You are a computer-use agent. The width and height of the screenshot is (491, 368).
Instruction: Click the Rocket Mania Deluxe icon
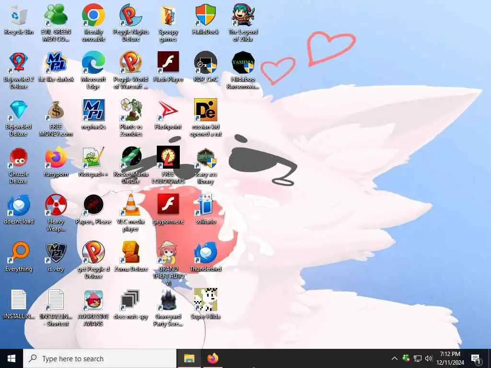[x=131, y=157]
